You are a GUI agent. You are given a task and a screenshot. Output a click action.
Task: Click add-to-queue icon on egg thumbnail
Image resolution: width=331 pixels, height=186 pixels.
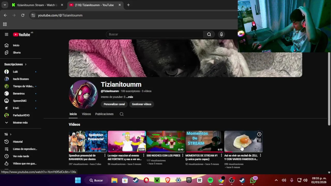click(x=259, y=140)
